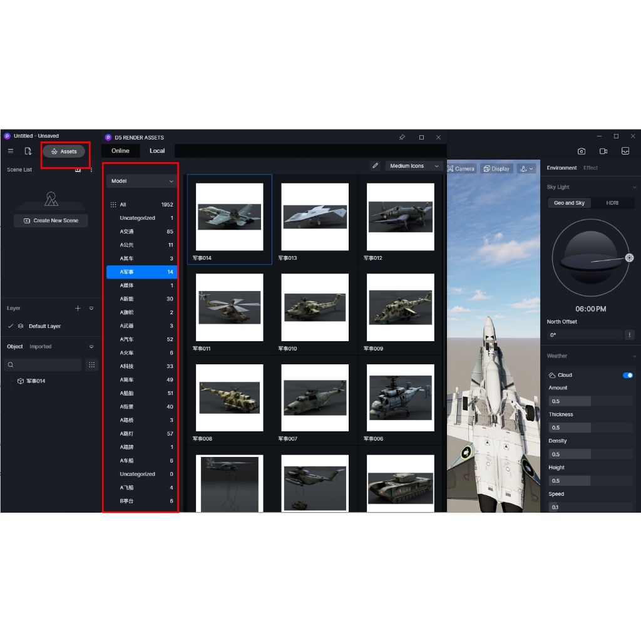Expand the Medium Icons view dropdown

pos(414,166)
